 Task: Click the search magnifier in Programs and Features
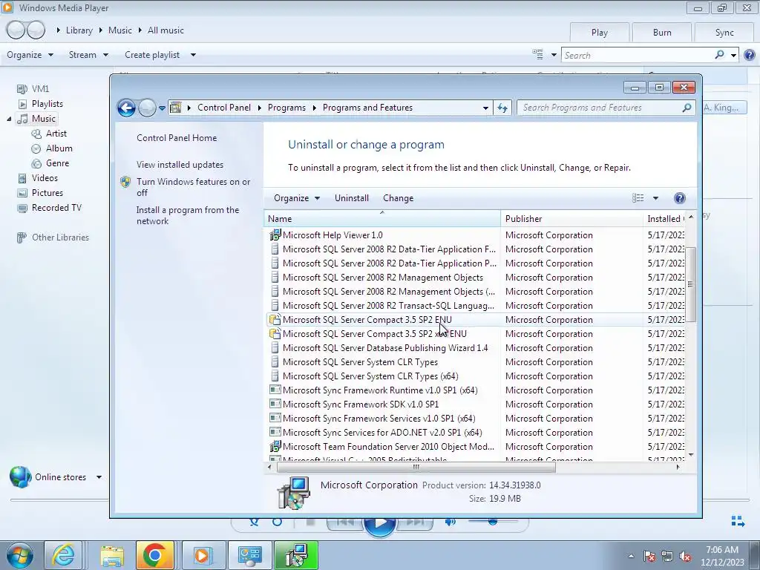pos(687,108)
